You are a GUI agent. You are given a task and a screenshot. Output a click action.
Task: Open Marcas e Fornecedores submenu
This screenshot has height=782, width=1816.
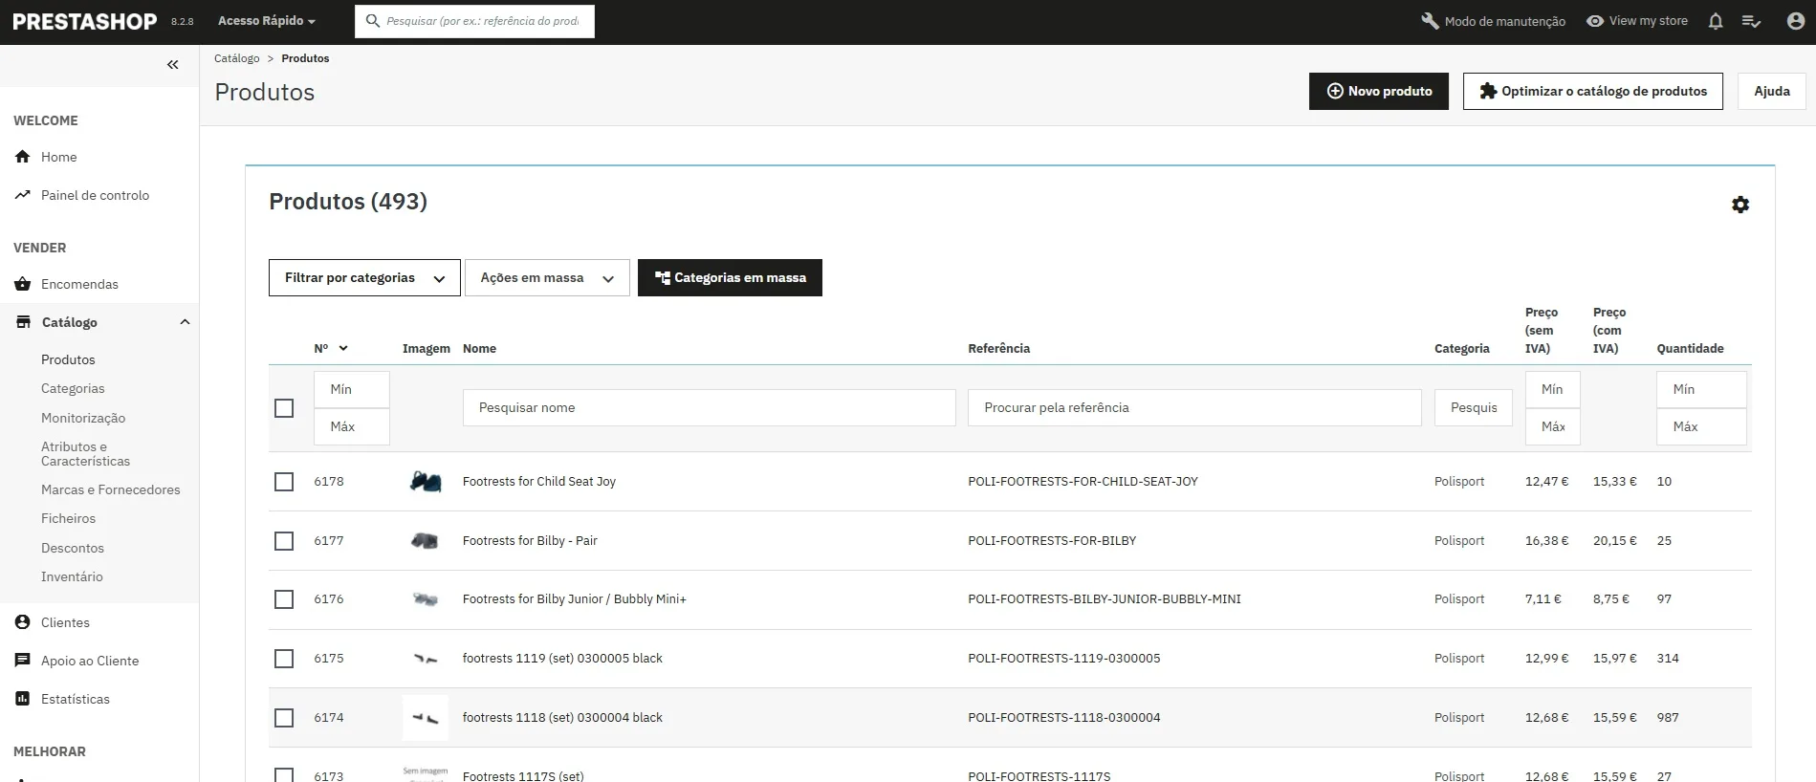(x=110, y=489)
